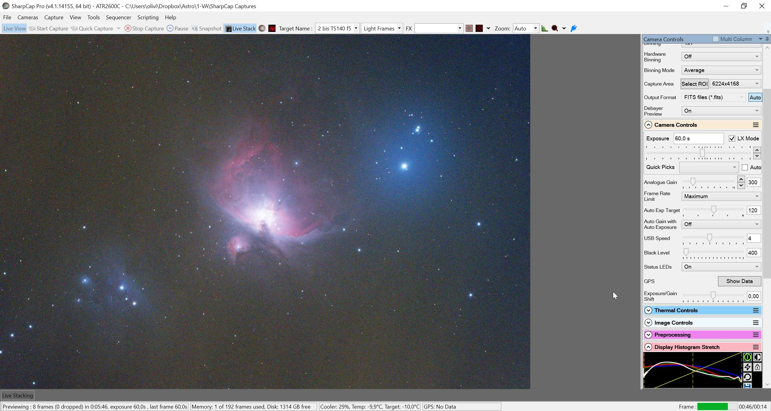This screenshot has width=771, height=411.
Task: Open the Light Frames frame type dropdown
Action: (382, 28)
